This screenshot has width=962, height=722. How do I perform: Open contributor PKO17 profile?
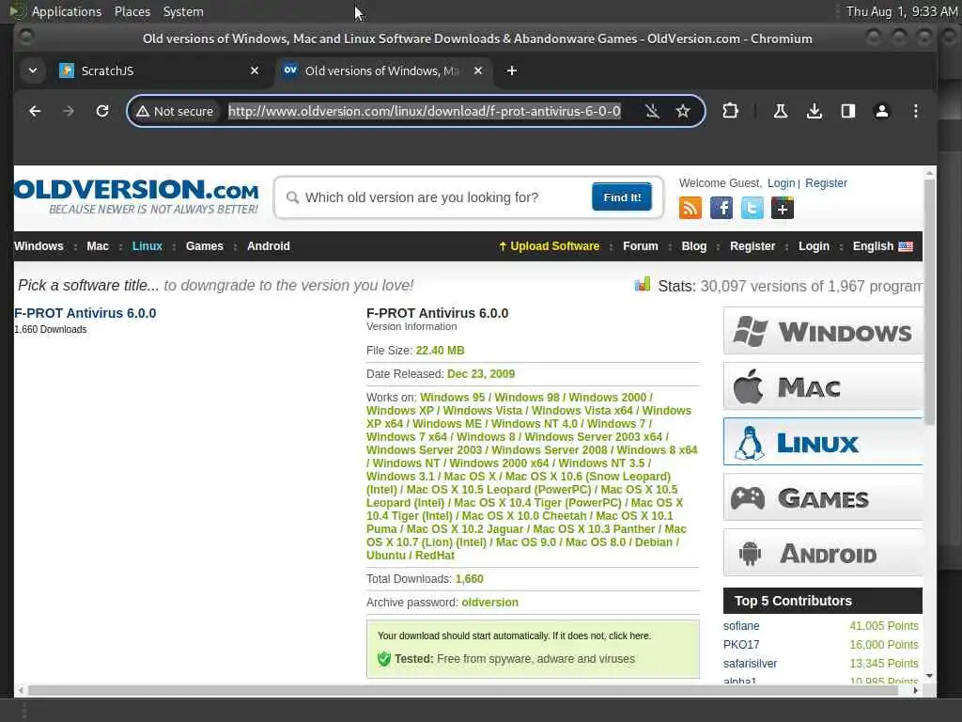741,645
